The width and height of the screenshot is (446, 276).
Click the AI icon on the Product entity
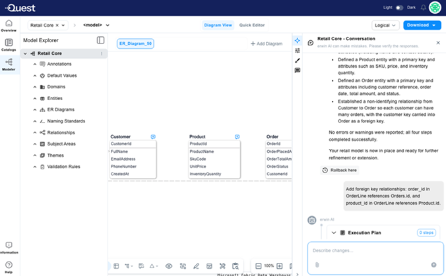[x=237, y=137]
